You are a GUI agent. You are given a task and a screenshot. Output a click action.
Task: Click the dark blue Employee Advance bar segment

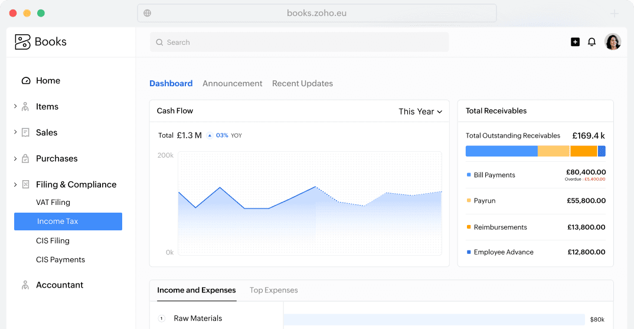coord(602,151)
